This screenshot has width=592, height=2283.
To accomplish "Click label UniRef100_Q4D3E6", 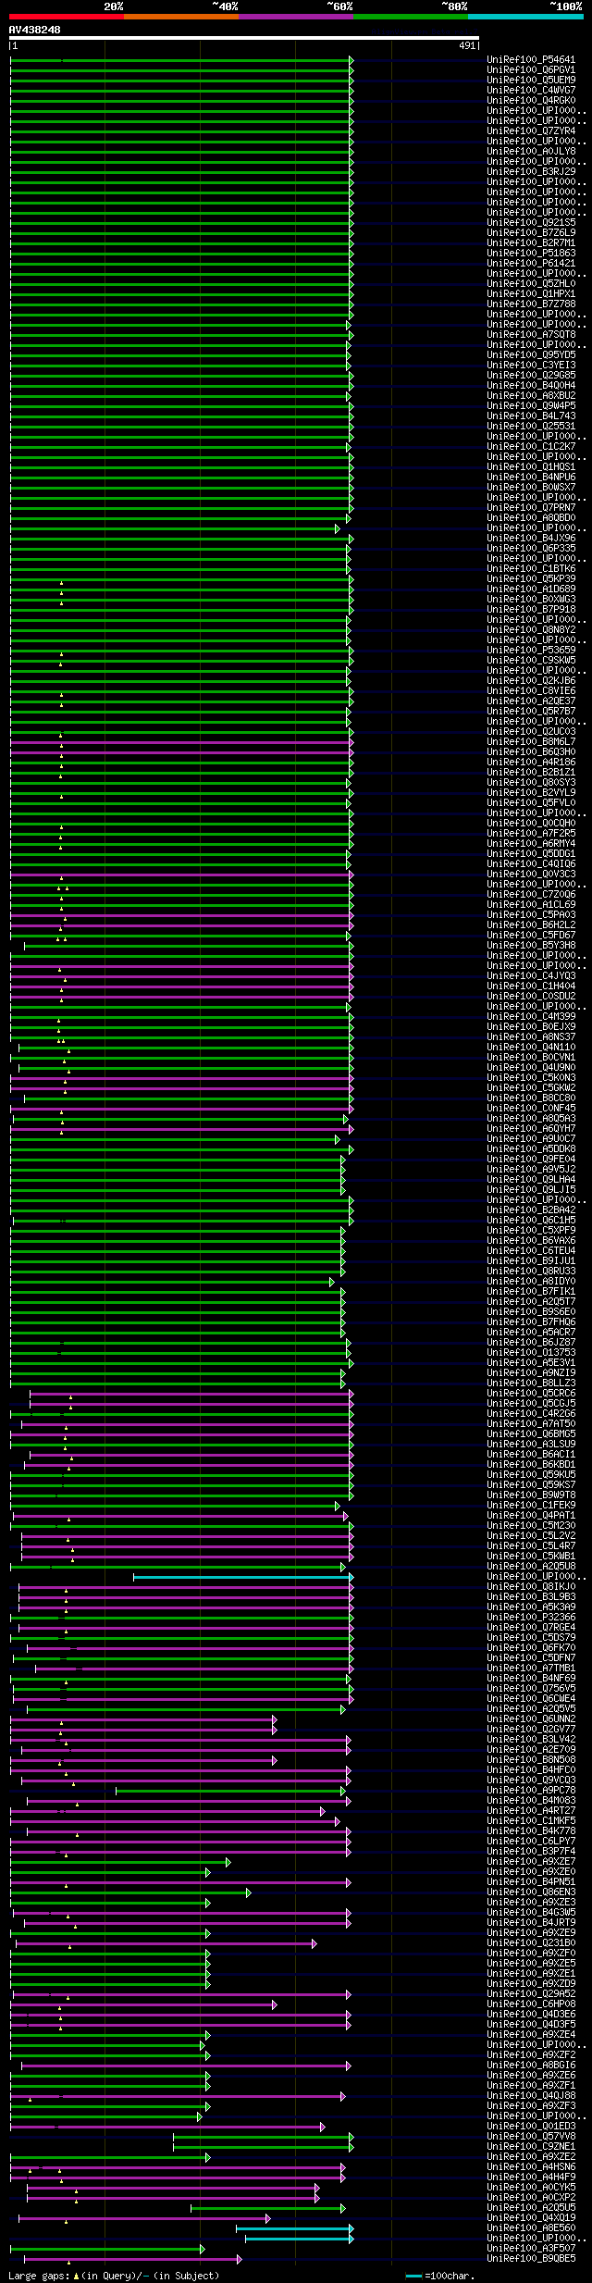I will (531, 2014).
